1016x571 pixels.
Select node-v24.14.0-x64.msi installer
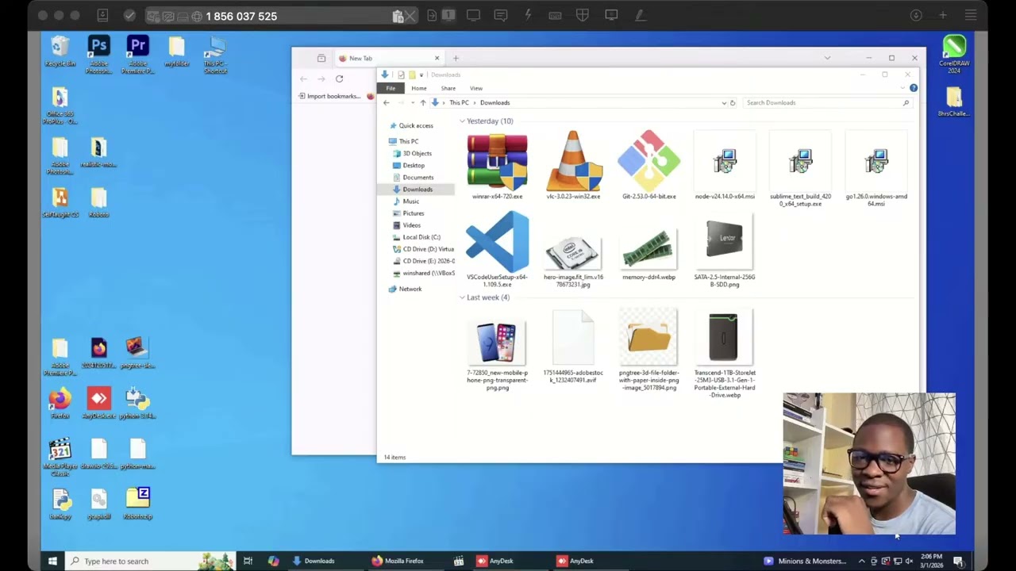coord(725,167)
